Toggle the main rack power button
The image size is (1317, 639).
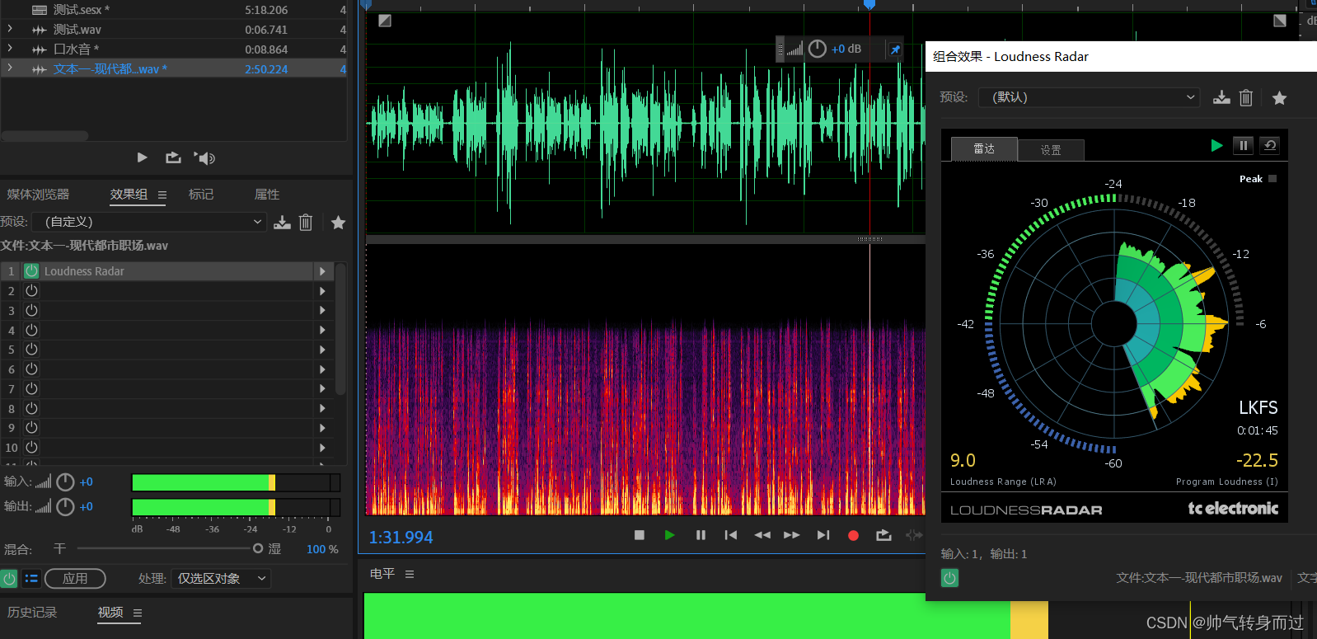pyautogui.click(x=9, y=578)
